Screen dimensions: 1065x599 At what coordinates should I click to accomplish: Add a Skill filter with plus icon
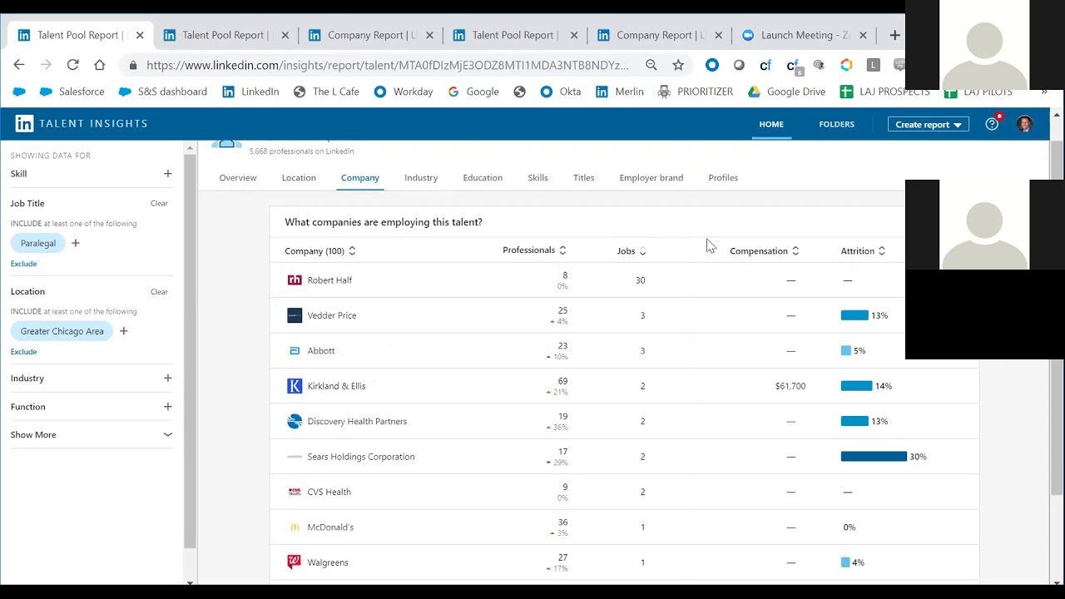pos(167,174)
